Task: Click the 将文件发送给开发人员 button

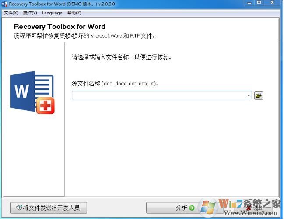Action: pyautogui.click(x=49, y=208)
